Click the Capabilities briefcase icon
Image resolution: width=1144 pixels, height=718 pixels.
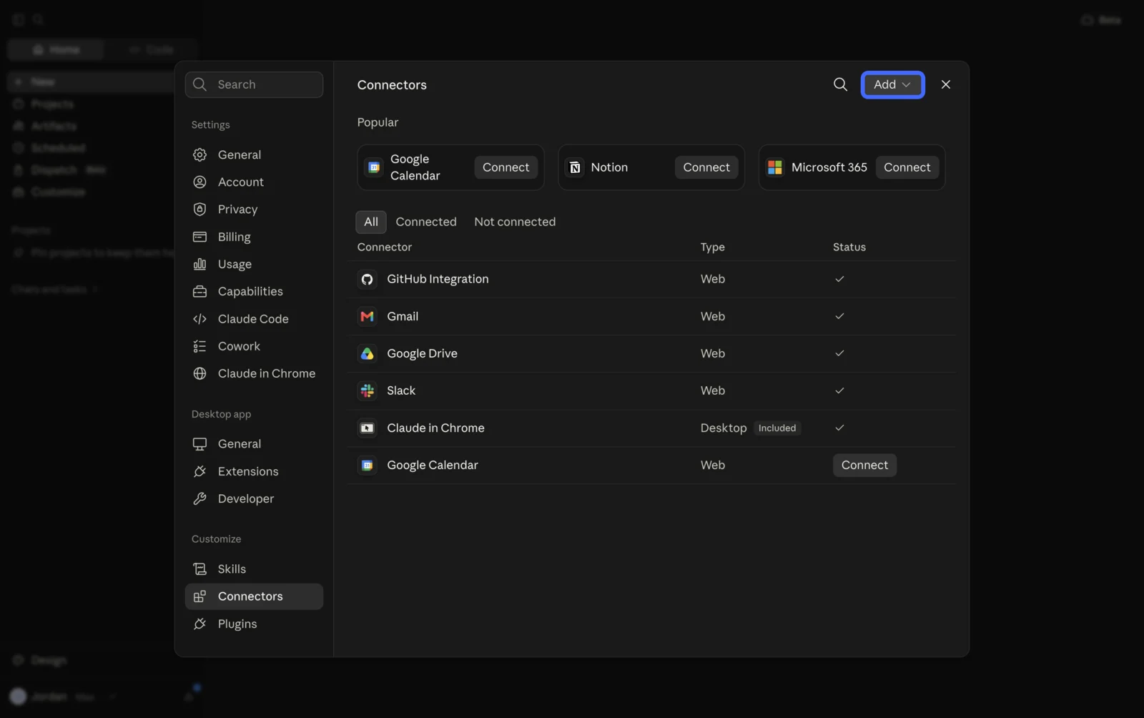tap(199, 291)
